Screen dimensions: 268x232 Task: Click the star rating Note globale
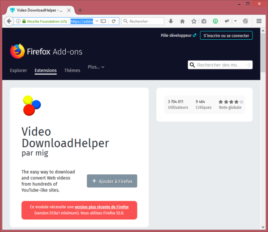coord(230,105)
